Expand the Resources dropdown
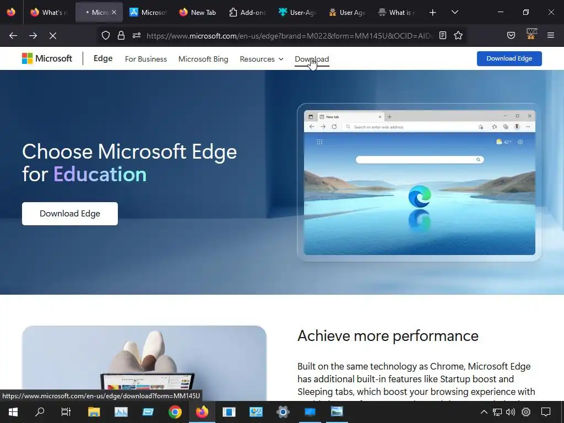 click(x=262, y=59)
